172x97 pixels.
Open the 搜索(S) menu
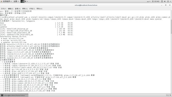pyautogui.click(x=25, y=8)
